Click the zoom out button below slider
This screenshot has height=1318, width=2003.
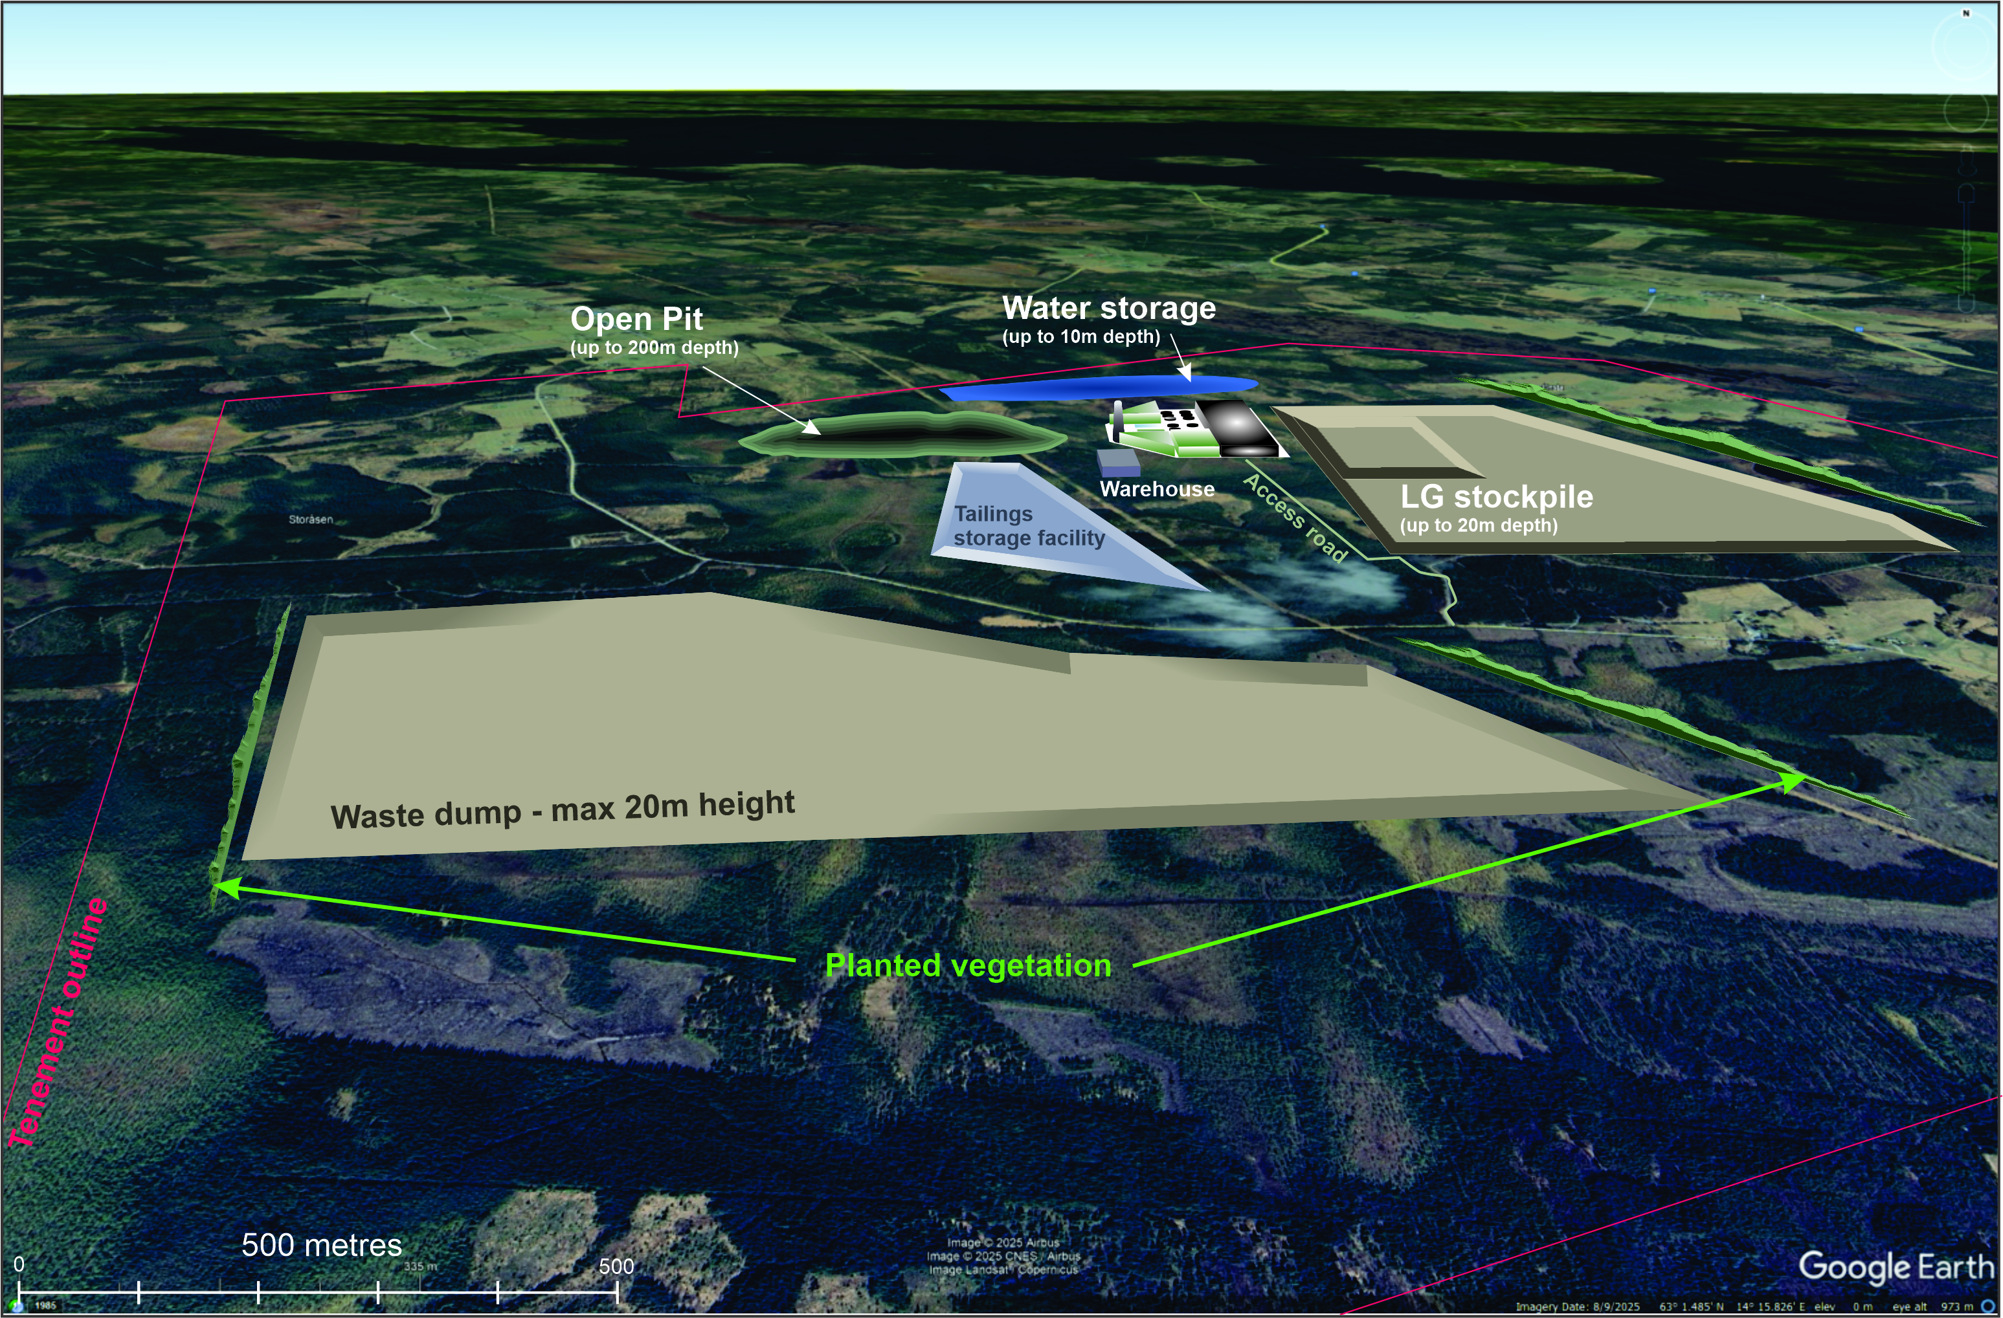coord(1966,303)
